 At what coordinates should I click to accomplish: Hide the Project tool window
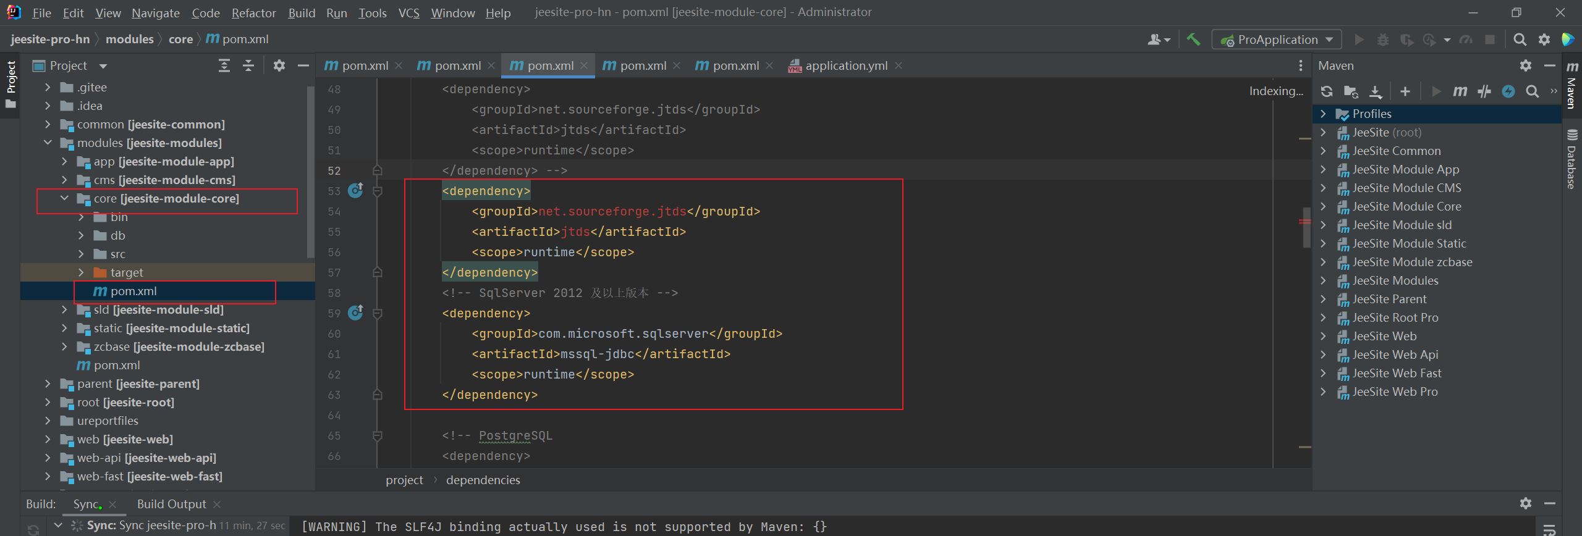[x=303, y=65]
